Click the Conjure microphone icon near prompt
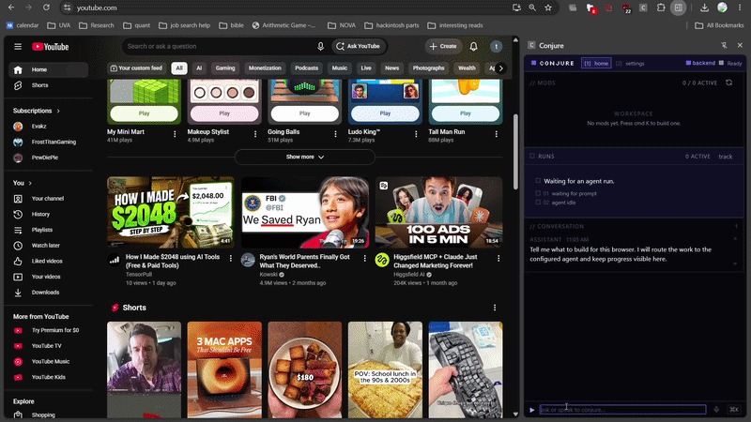The image size is (751, 422). click(716, 410)
